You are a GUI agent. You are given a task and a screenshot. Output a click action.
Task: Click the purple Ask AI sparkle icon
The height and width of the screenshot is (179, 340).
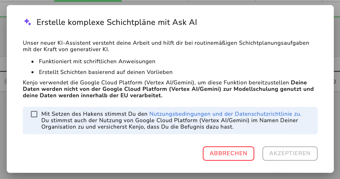tap(28, 22)
